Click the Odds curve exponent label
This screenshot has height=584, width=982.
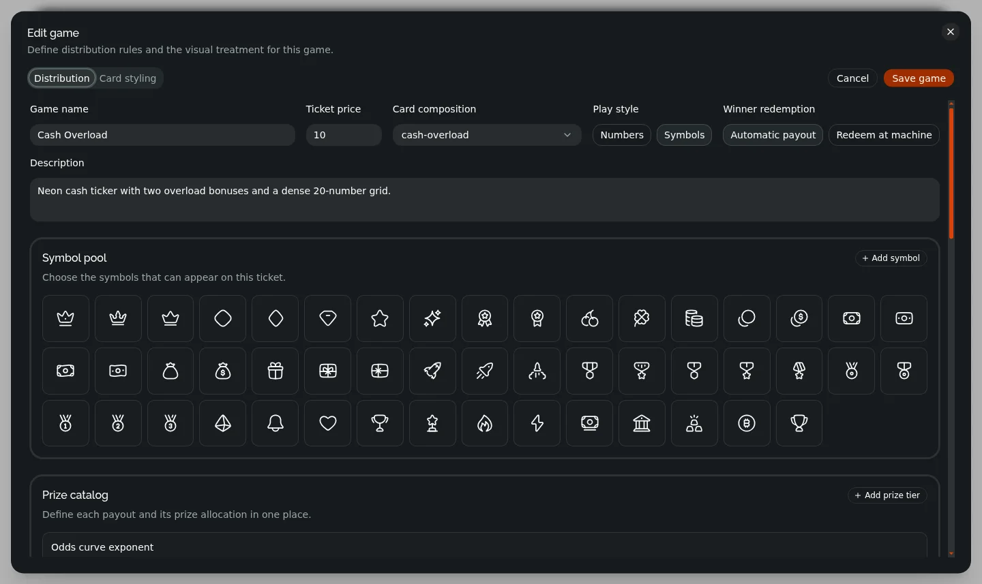pos(102,547)
